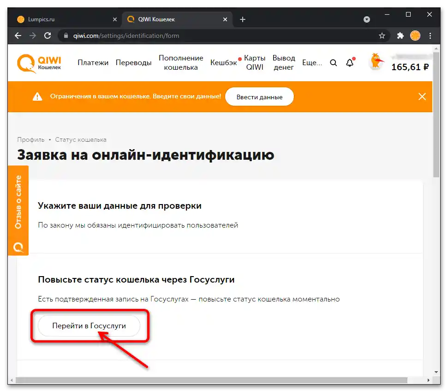448x392 pixels.
Task: Click the QIWI Кошелек logo
Action: click(x=39, y=63)
